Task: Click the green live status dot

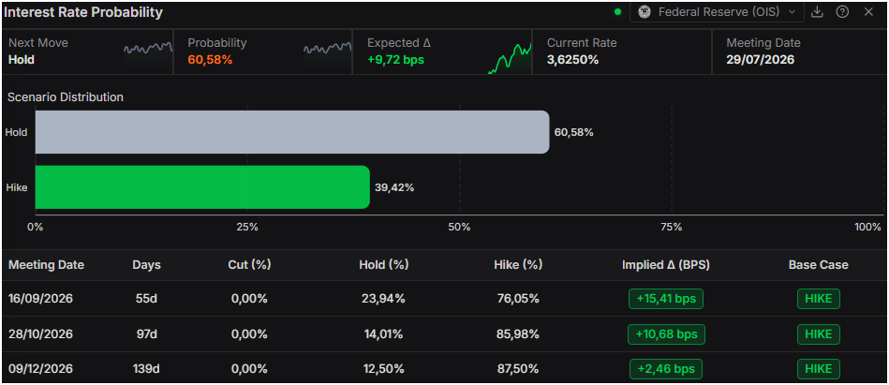Action: (x=618, y=12)
